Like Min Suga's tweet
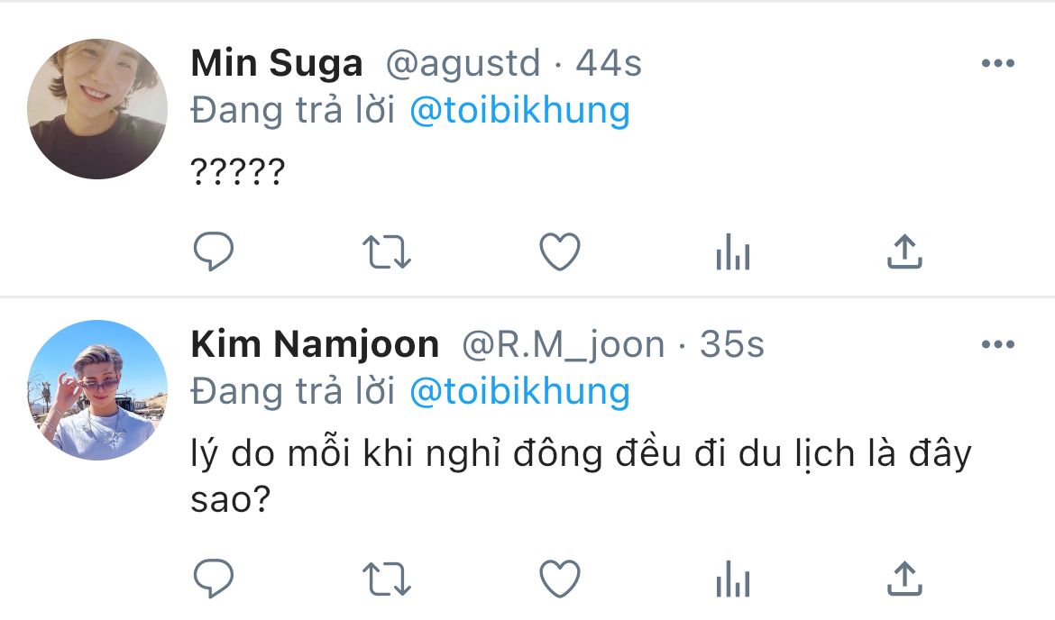 click(559, 253)
